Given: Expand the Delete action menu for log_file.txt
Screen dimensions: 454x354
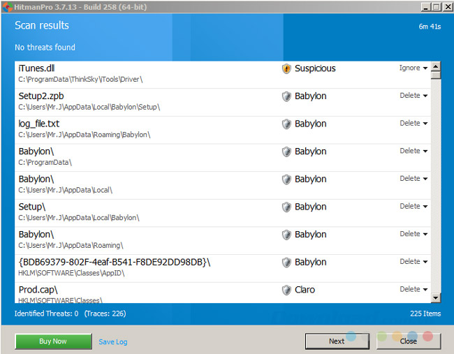Looking at the screenshot, I should (413, 124).
